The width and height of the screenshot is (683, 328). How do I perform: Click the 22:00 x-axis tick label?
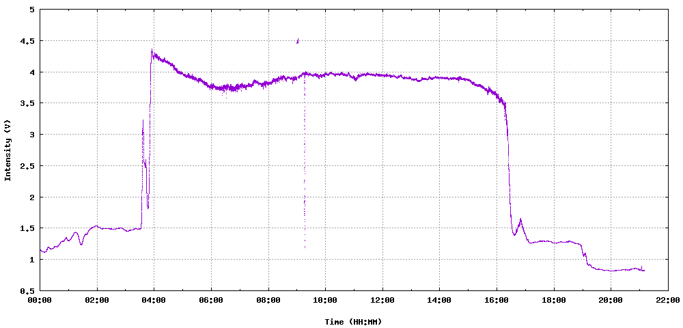(668, 300)
